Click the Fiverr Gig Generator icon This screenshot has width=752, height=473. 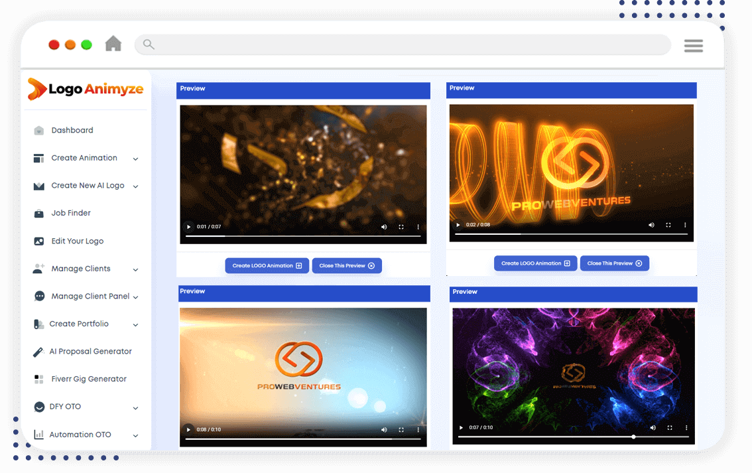[x=39, y=379]
